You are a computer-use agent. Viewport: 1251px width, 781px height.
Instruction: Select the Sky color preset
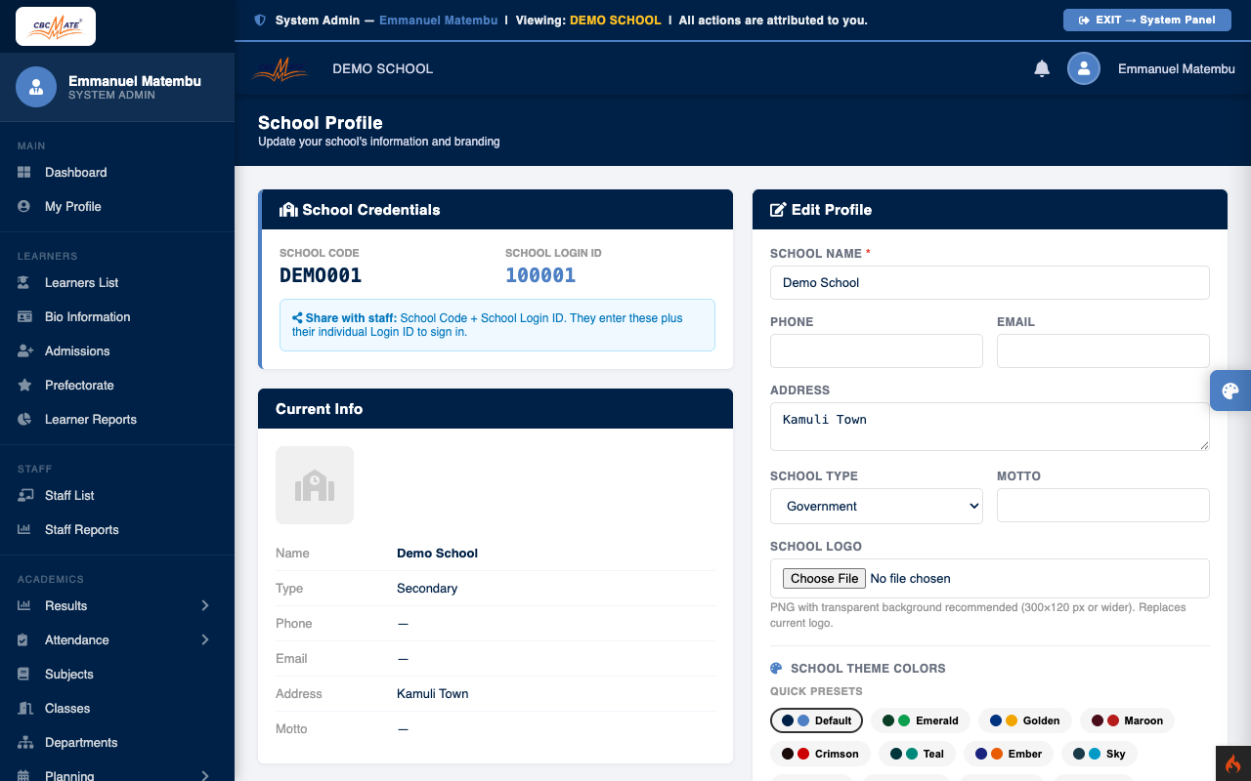tap(1100, 754)
